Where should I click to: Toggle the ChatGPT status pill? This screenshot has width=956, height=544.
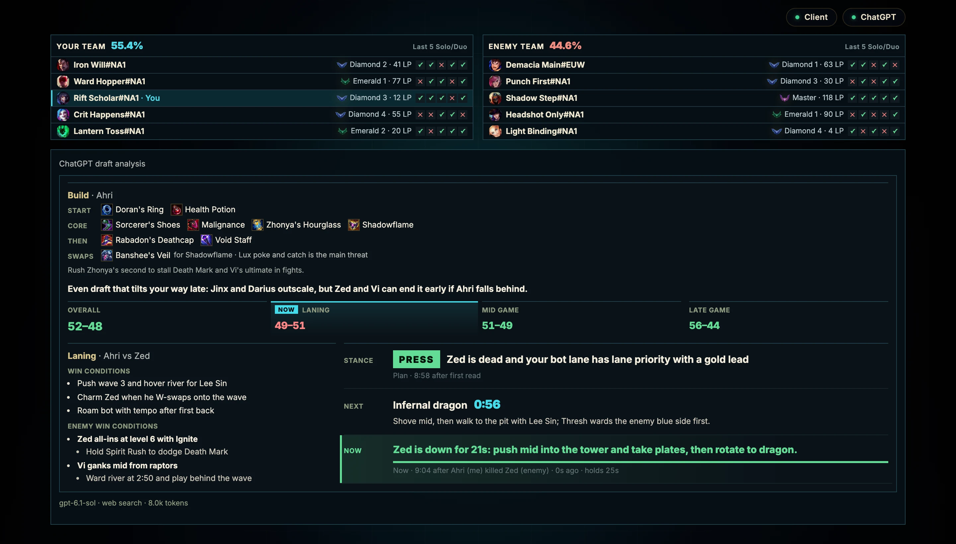[873, 17]
